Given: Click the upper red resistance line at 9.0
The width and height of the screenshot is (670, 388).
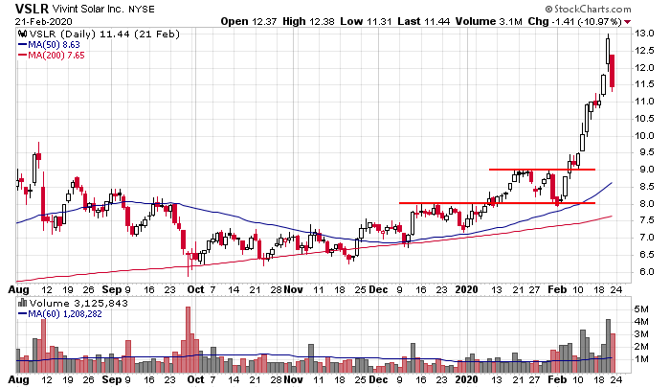Looking at the screenshot, I should [x=542, y=170].
